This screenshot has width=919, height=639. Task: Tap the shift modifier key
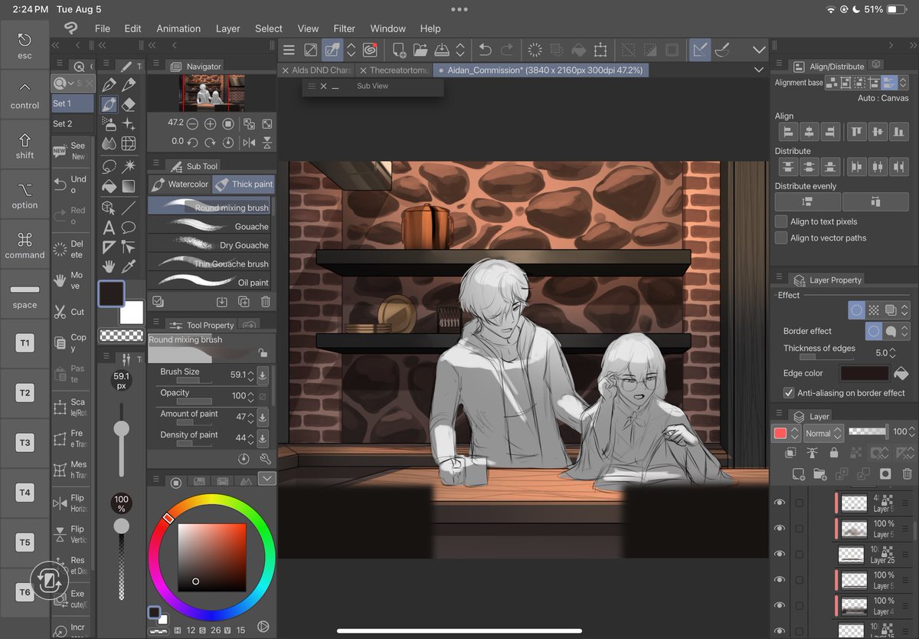tap(25, 146)
